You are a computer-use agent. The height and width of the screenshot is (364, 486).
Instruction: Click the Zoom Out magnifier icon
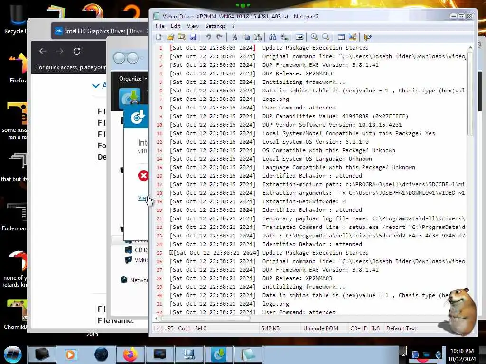pyautogui.click(x=326, y=37)
